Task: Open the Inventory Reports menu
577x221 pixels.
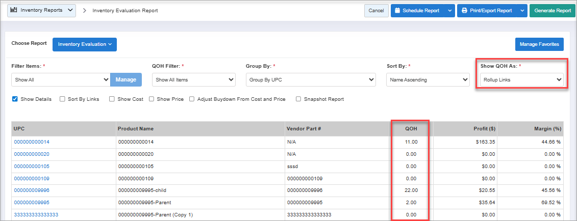Action: (x=41, y=10)
